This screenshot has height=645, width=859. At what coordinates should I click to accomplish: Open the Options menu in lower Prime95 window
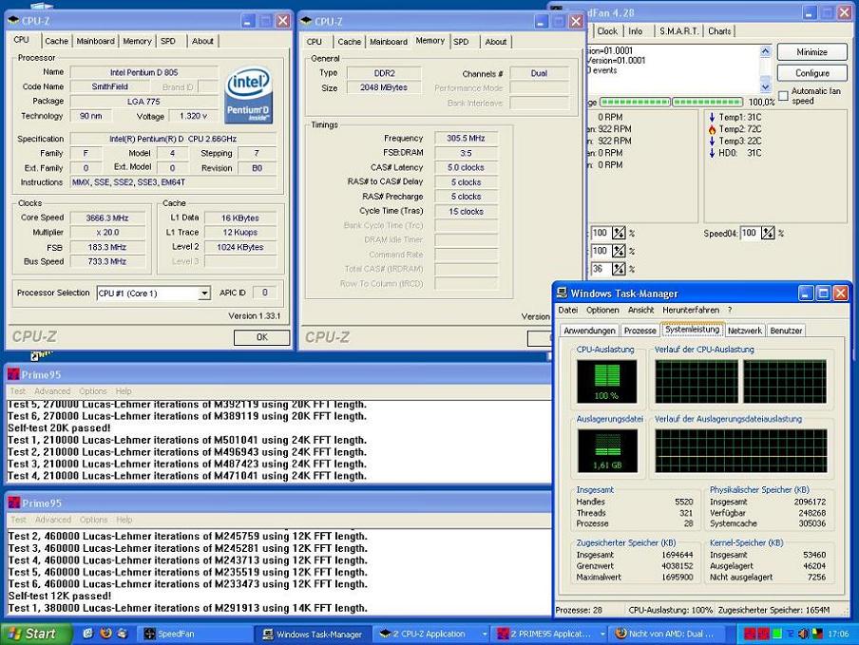point(94,519)
